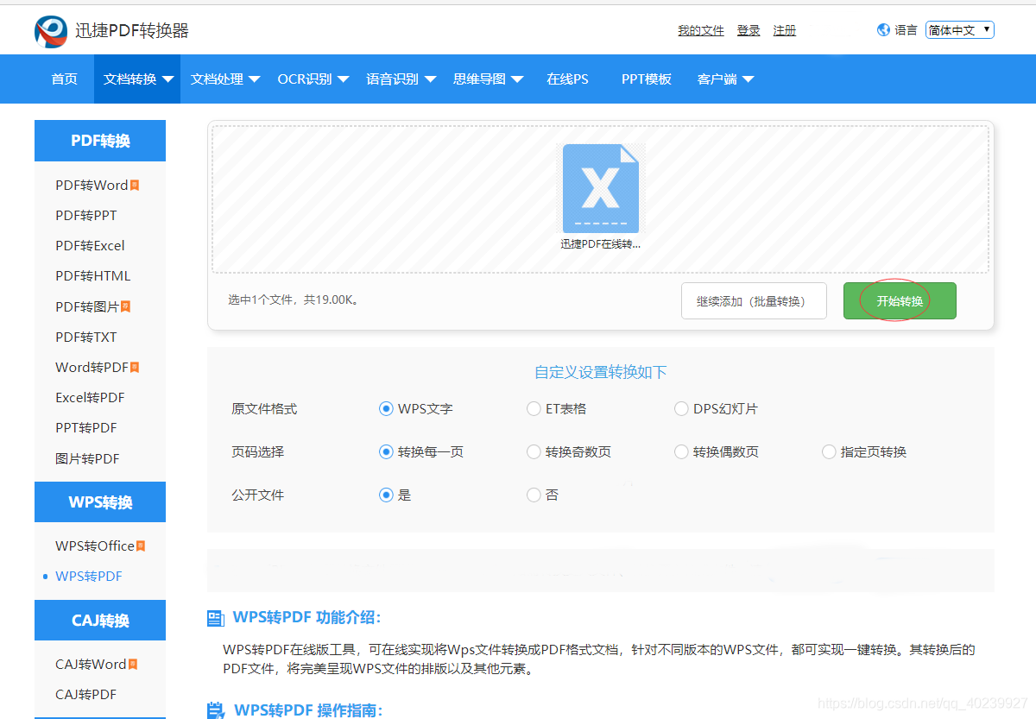Click the WPS转换 sidebar header

(x=100, y=502)
